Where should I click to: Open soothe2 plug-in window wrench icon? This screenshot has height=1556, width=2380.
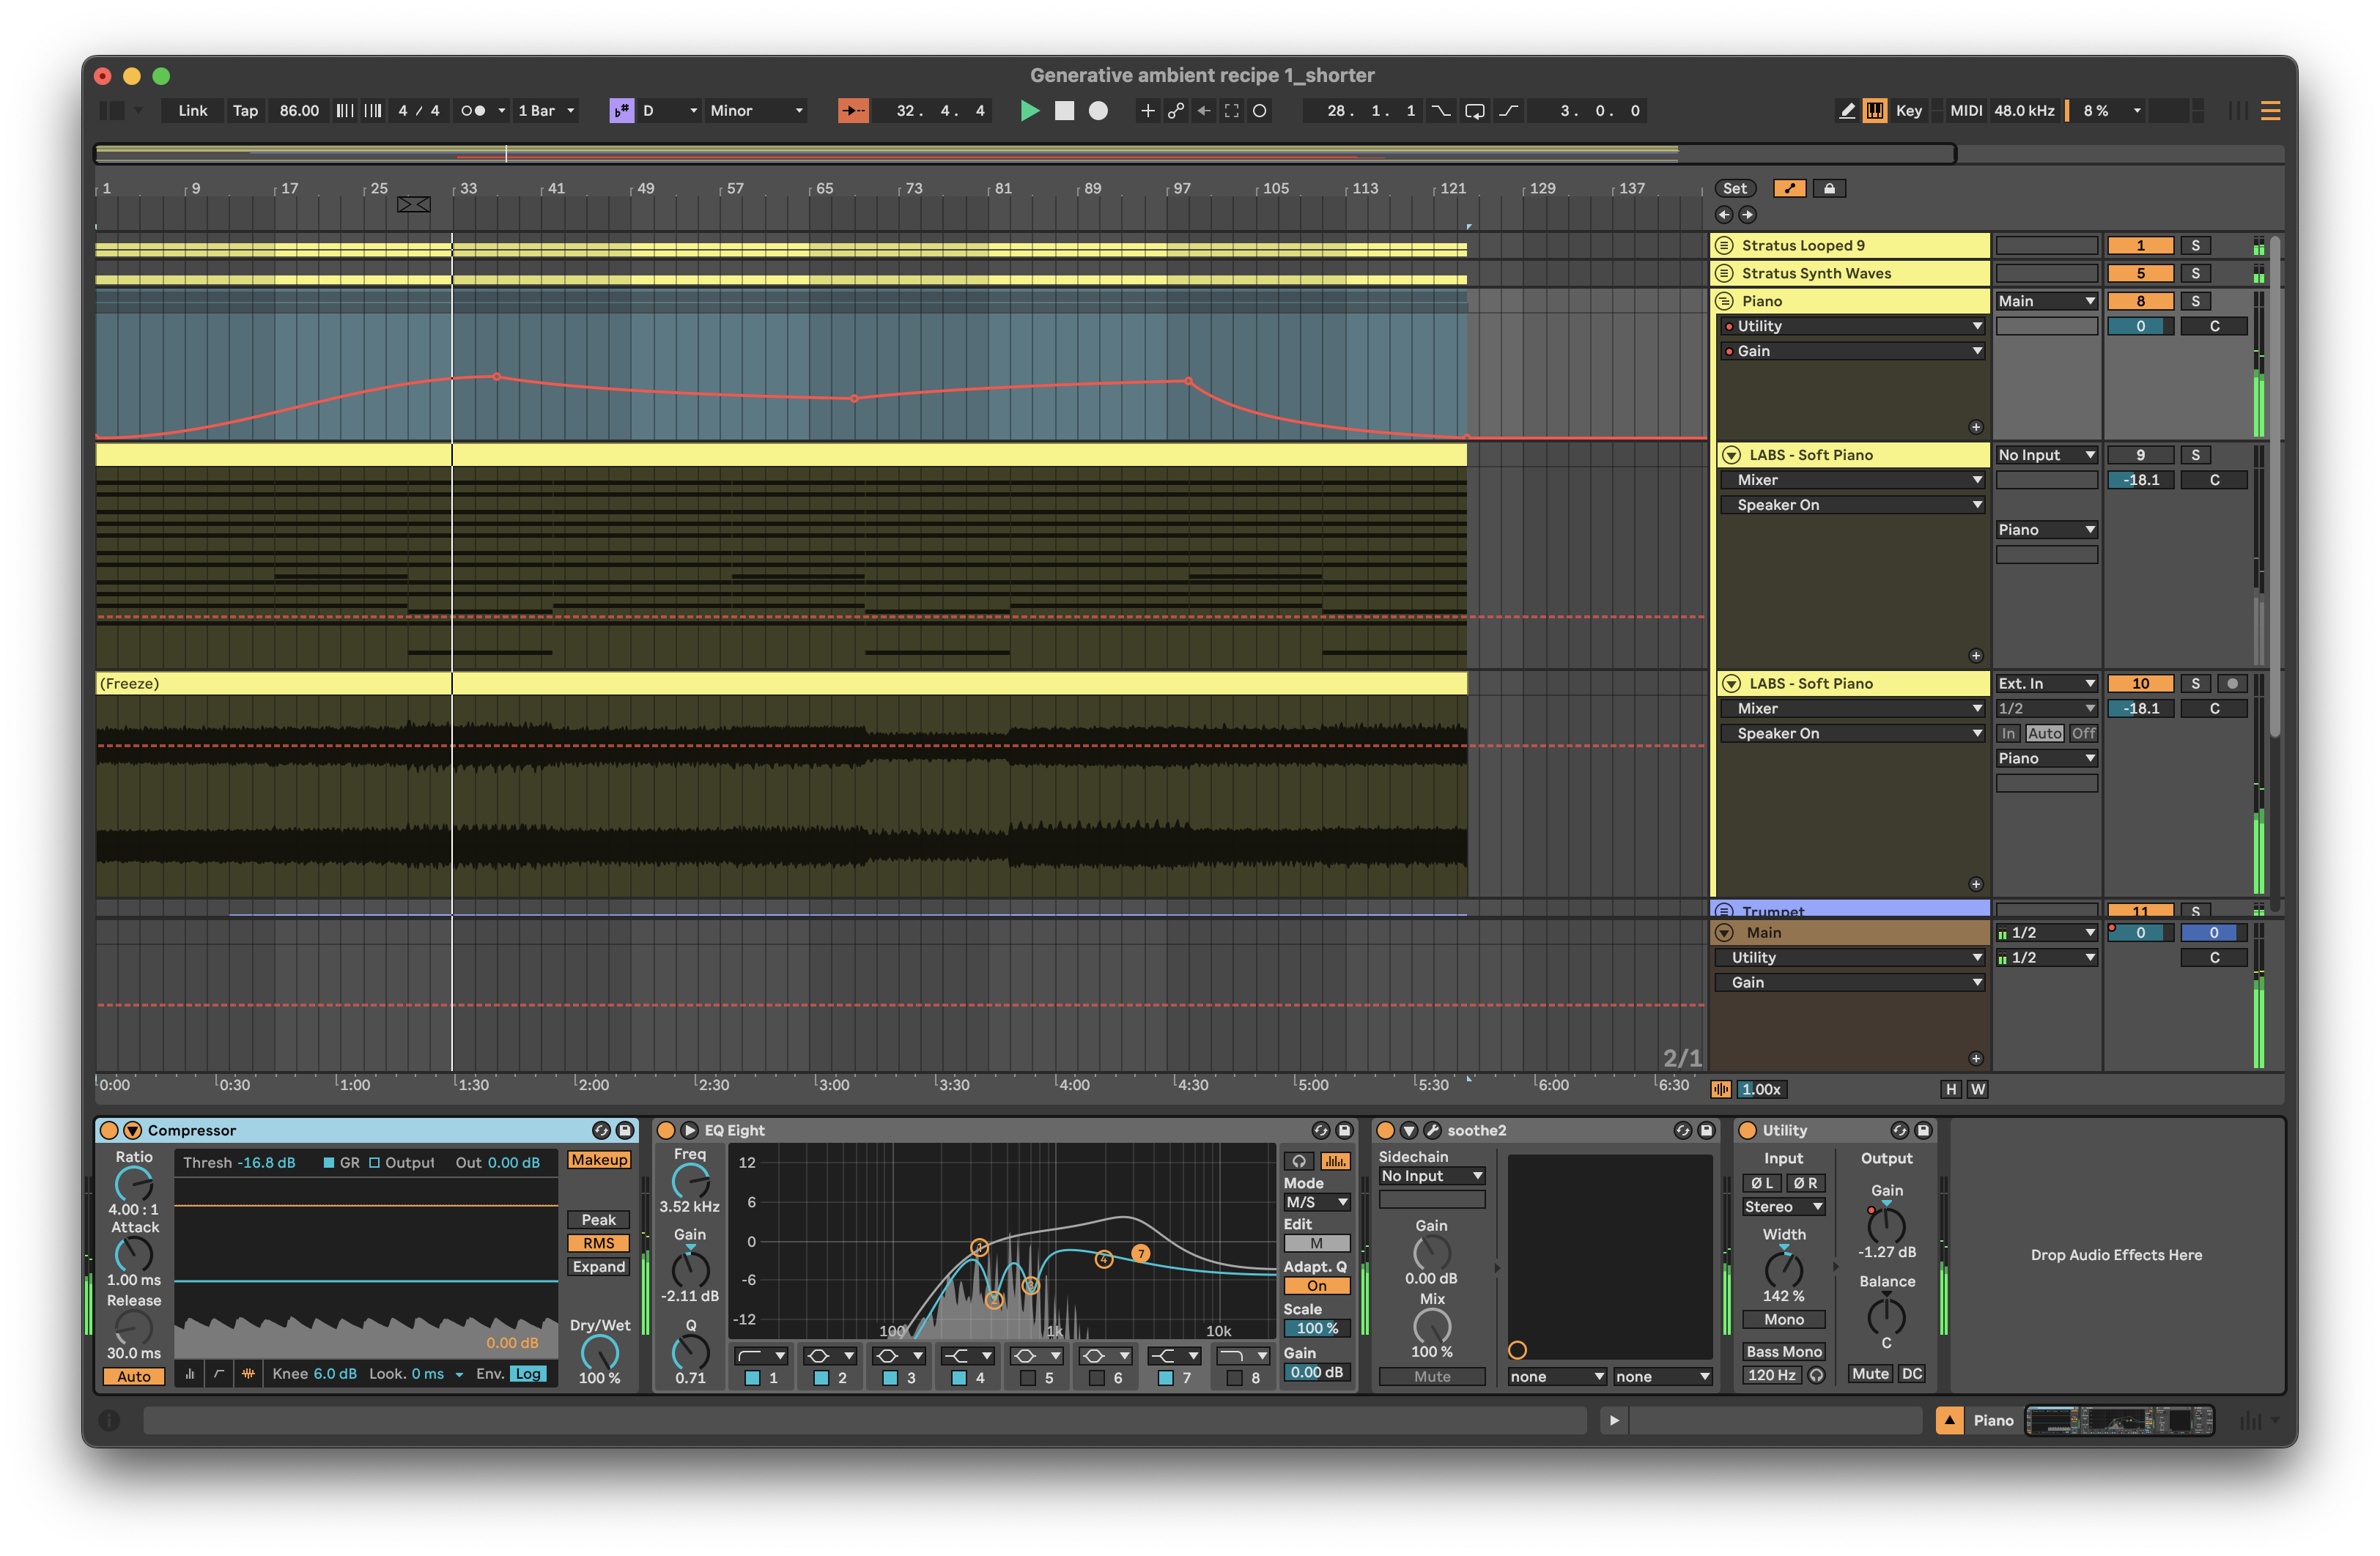click(x=1432, y=1130)
